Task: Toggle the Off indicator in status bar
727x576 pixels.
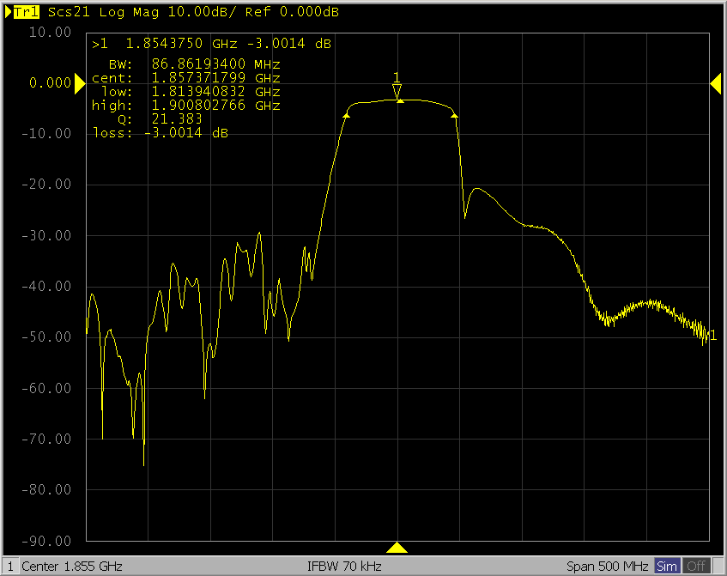Action: coord(696,567)
